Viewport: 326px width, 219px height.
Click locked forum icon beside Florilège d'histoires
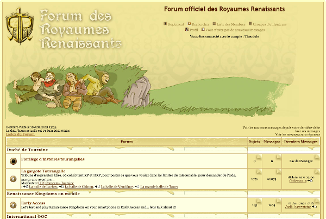(x=13, y=161)
